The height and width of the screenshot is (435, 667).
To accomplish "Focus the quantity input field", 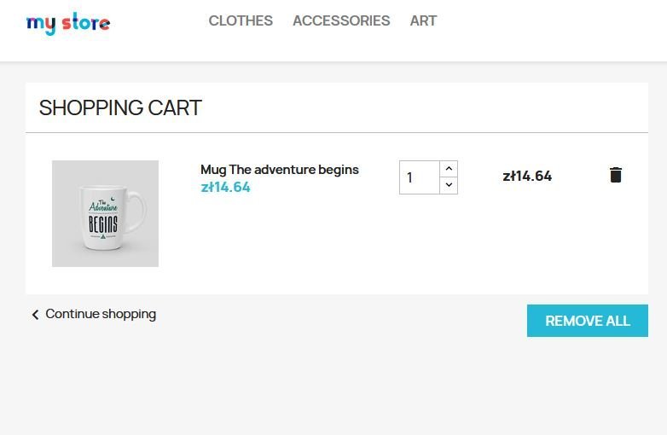I will (419, 177).
